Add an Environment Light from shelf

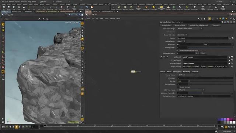coord(162,7)
